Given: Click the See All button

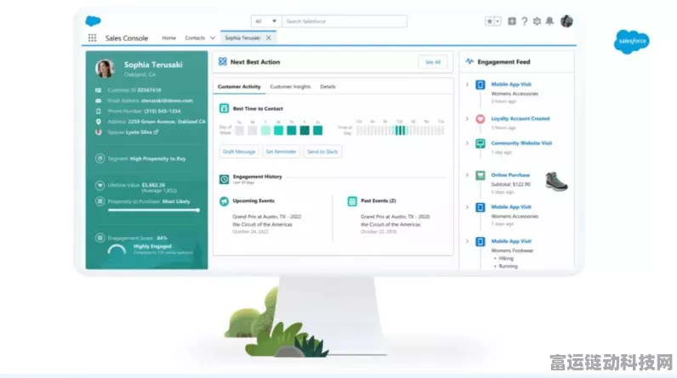Looking at the screenshot, I should coord(433,62).
